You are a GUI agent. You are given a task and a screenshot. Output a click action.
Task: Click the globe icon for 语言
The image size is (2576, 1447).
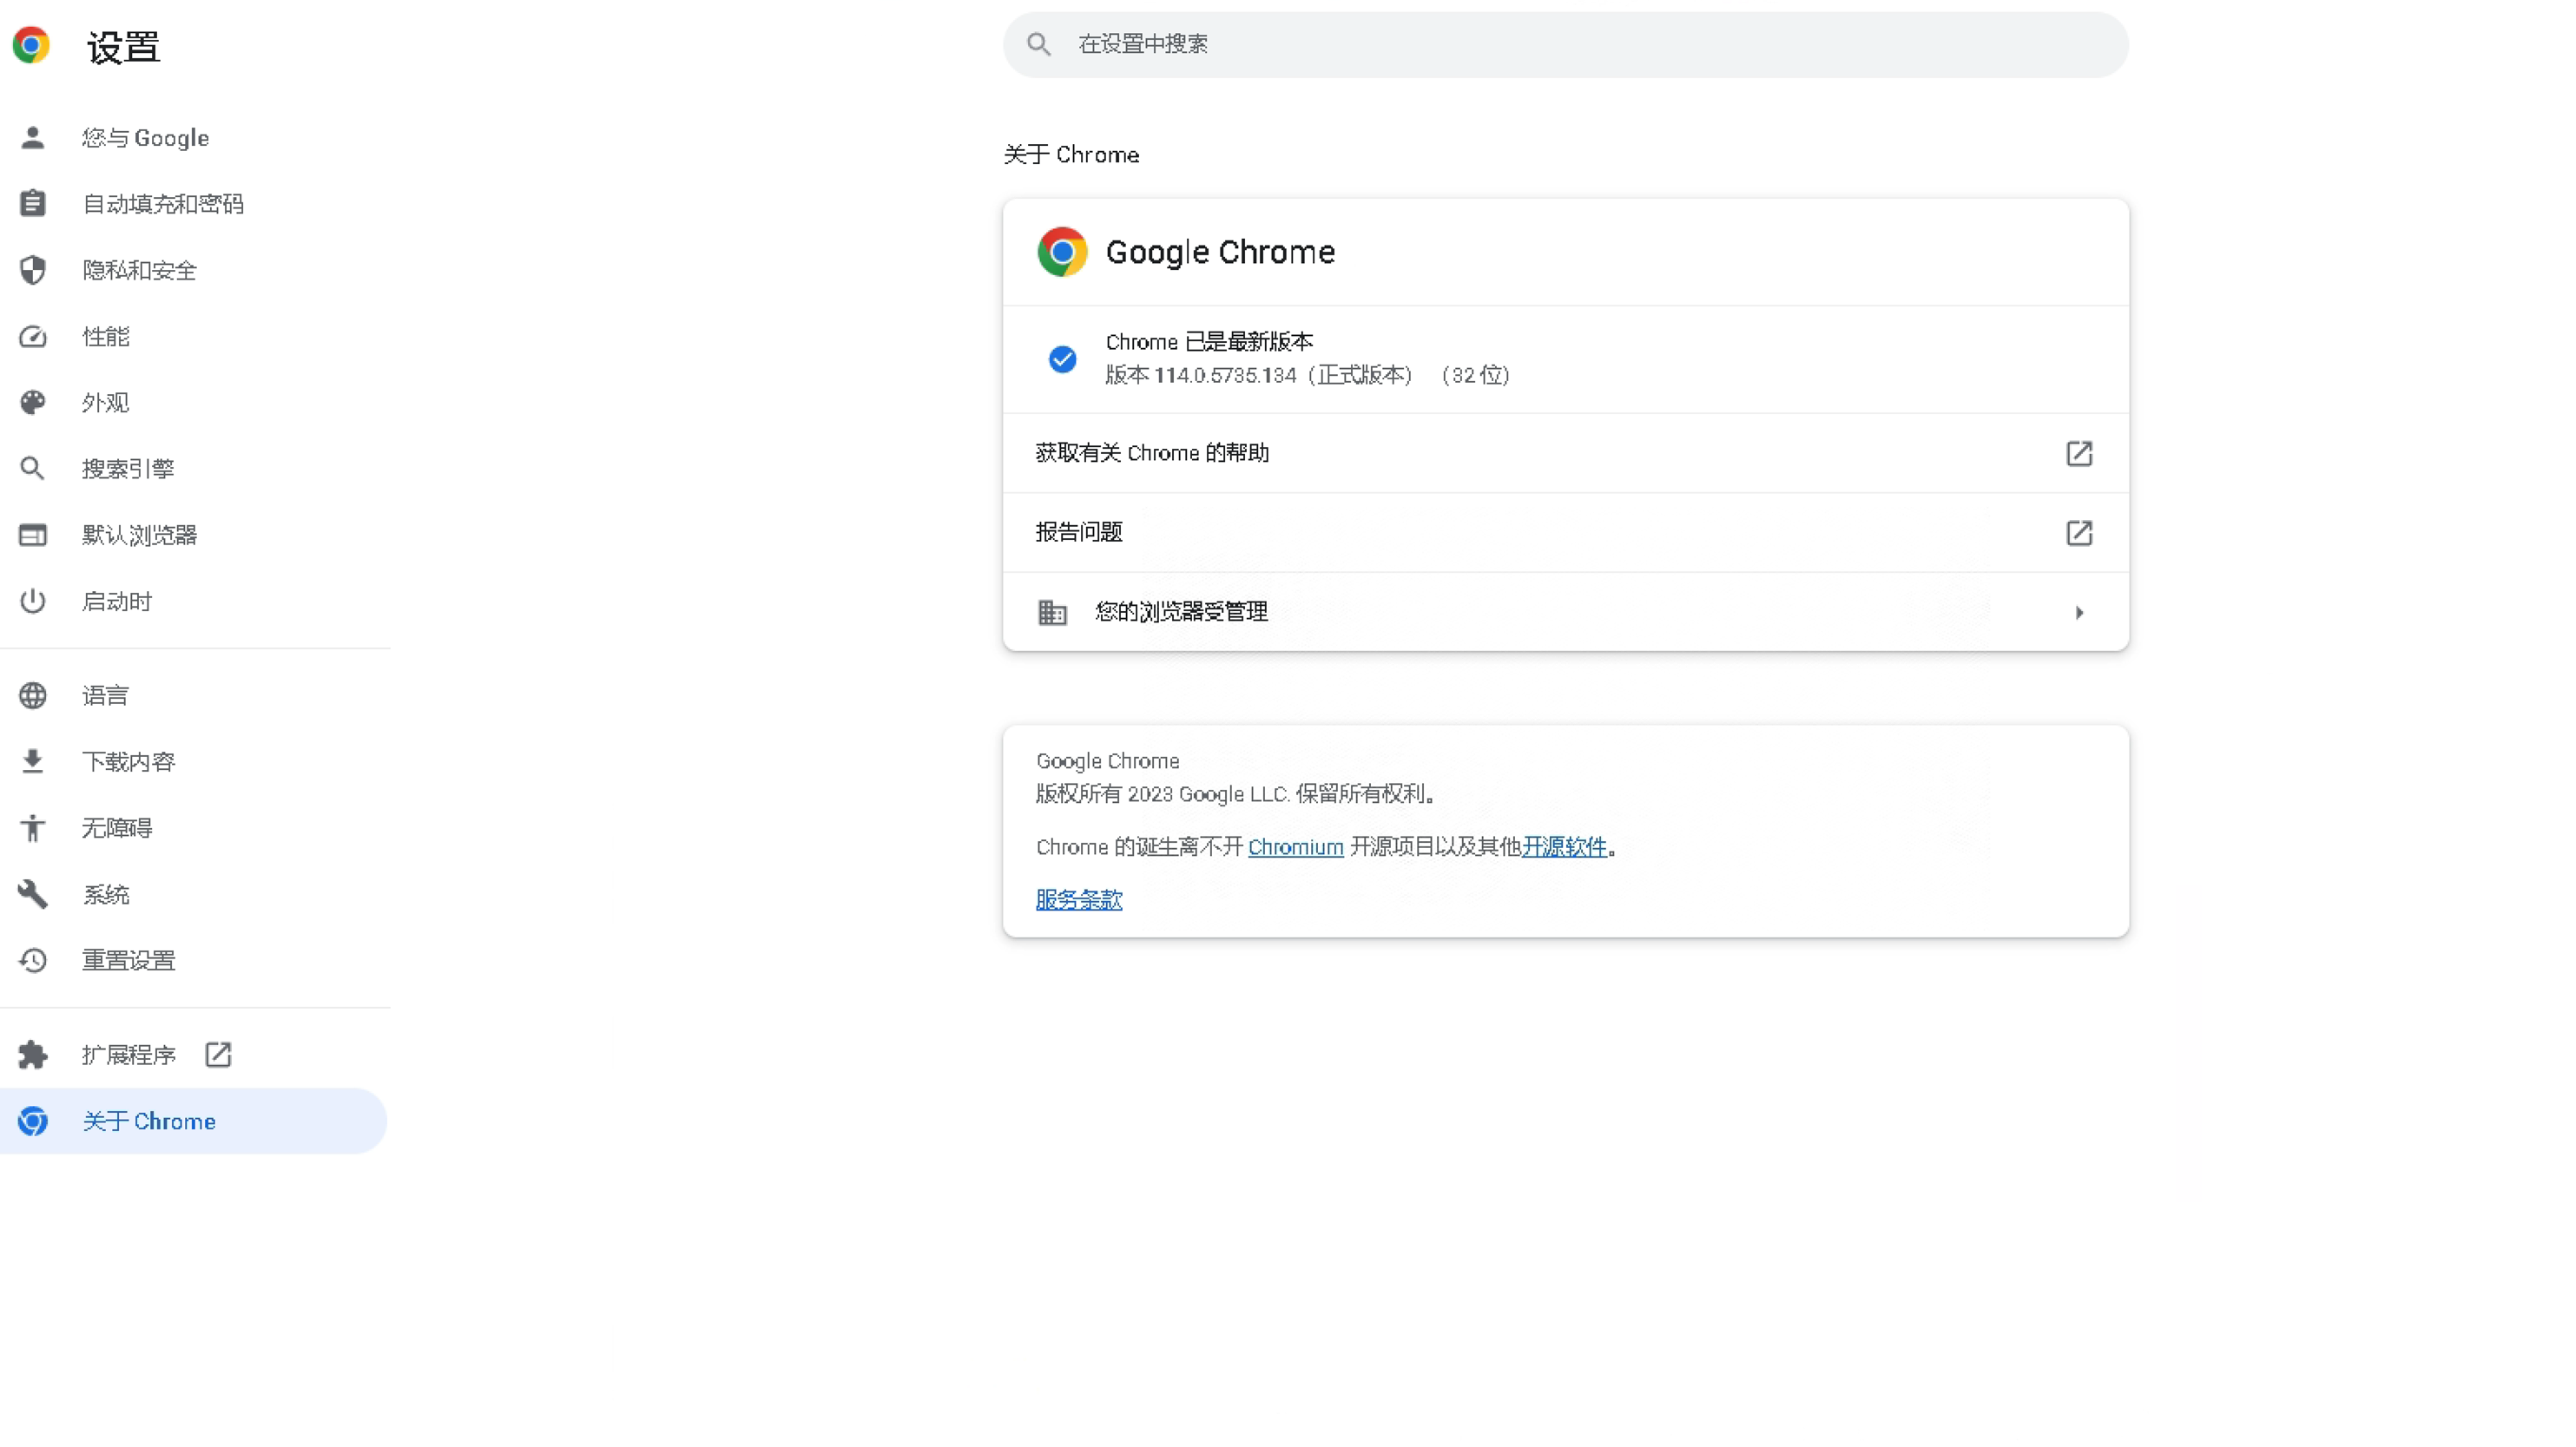coord(32,695)
